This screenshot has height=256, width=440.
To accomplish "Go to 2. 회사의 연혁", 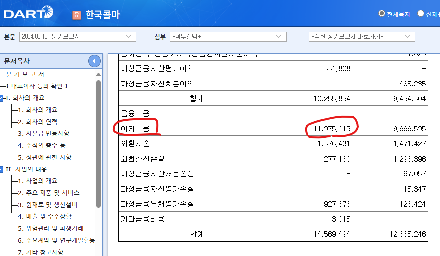I will point(38,122).
